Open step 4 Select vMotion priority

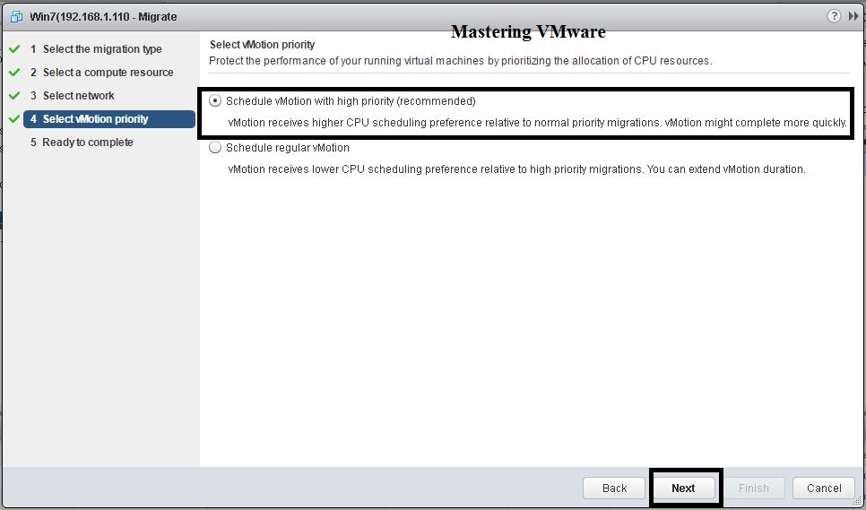(x=109, y=119)
